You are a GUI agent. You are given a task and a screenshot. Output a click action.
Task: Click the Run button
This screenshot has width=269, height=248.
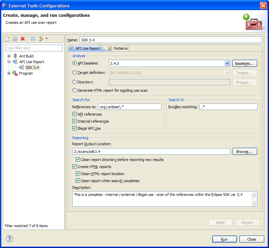(x=224, y=239)
